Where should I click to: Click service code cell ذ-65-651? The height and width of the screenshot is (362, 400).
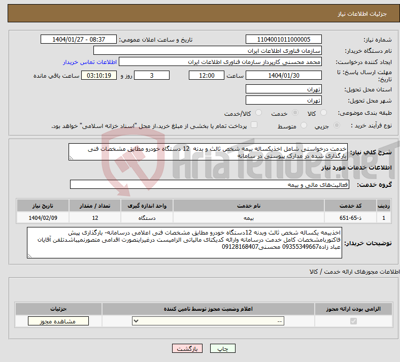point(351,218)
